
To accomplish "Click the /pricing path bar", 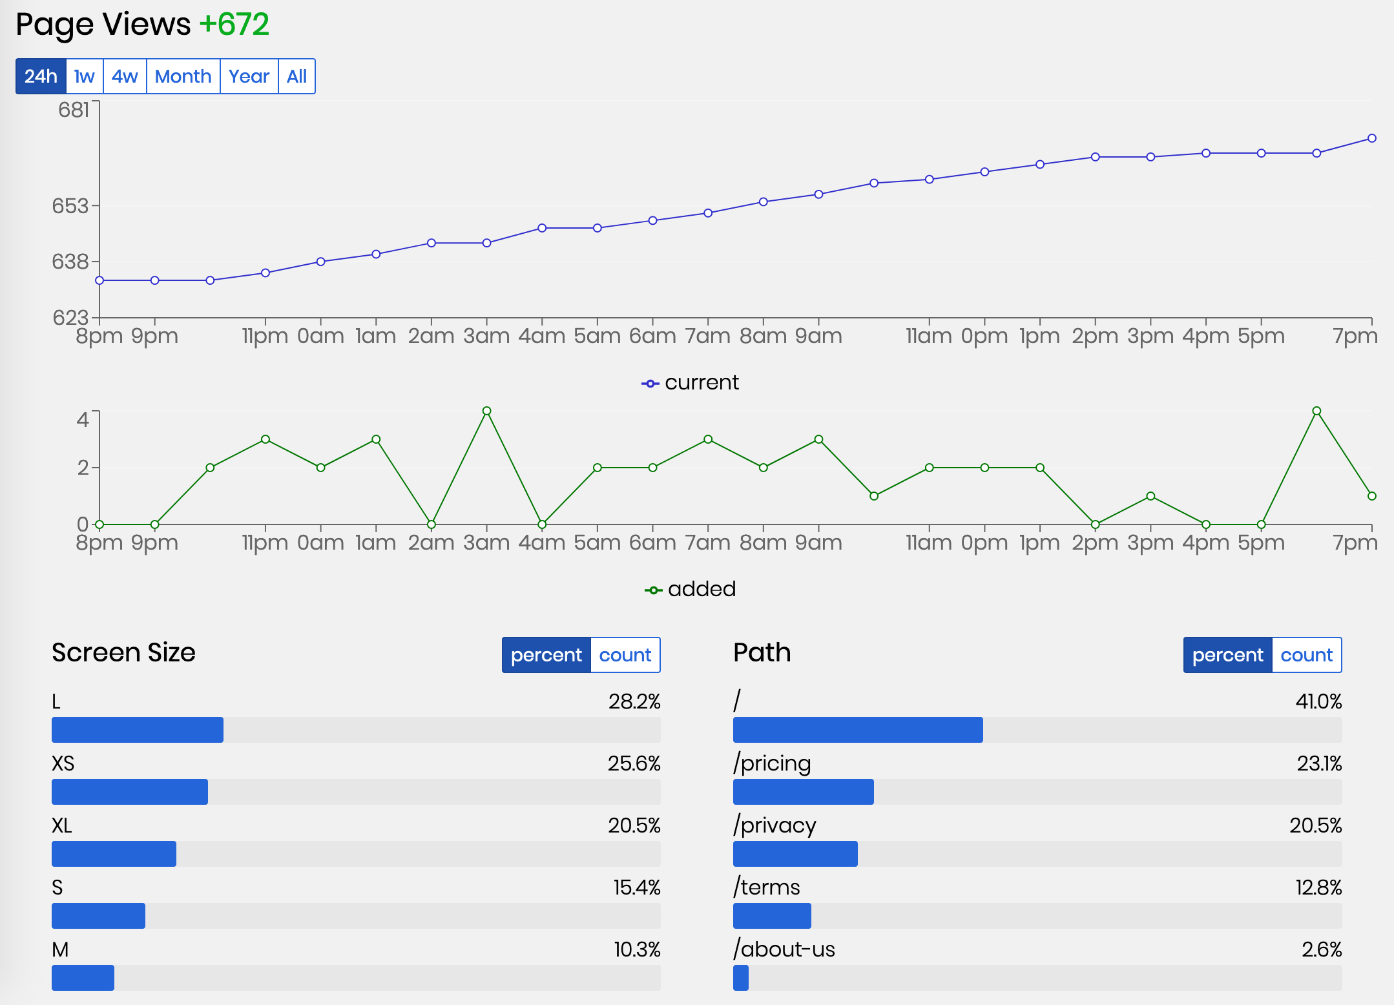I will tap(803, 792).
